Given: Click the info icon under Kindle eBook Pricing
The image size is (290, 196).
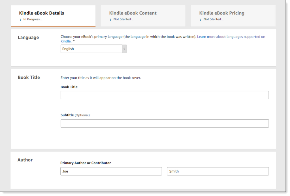Looking at the screenshot, I should [x=201, y=20].
